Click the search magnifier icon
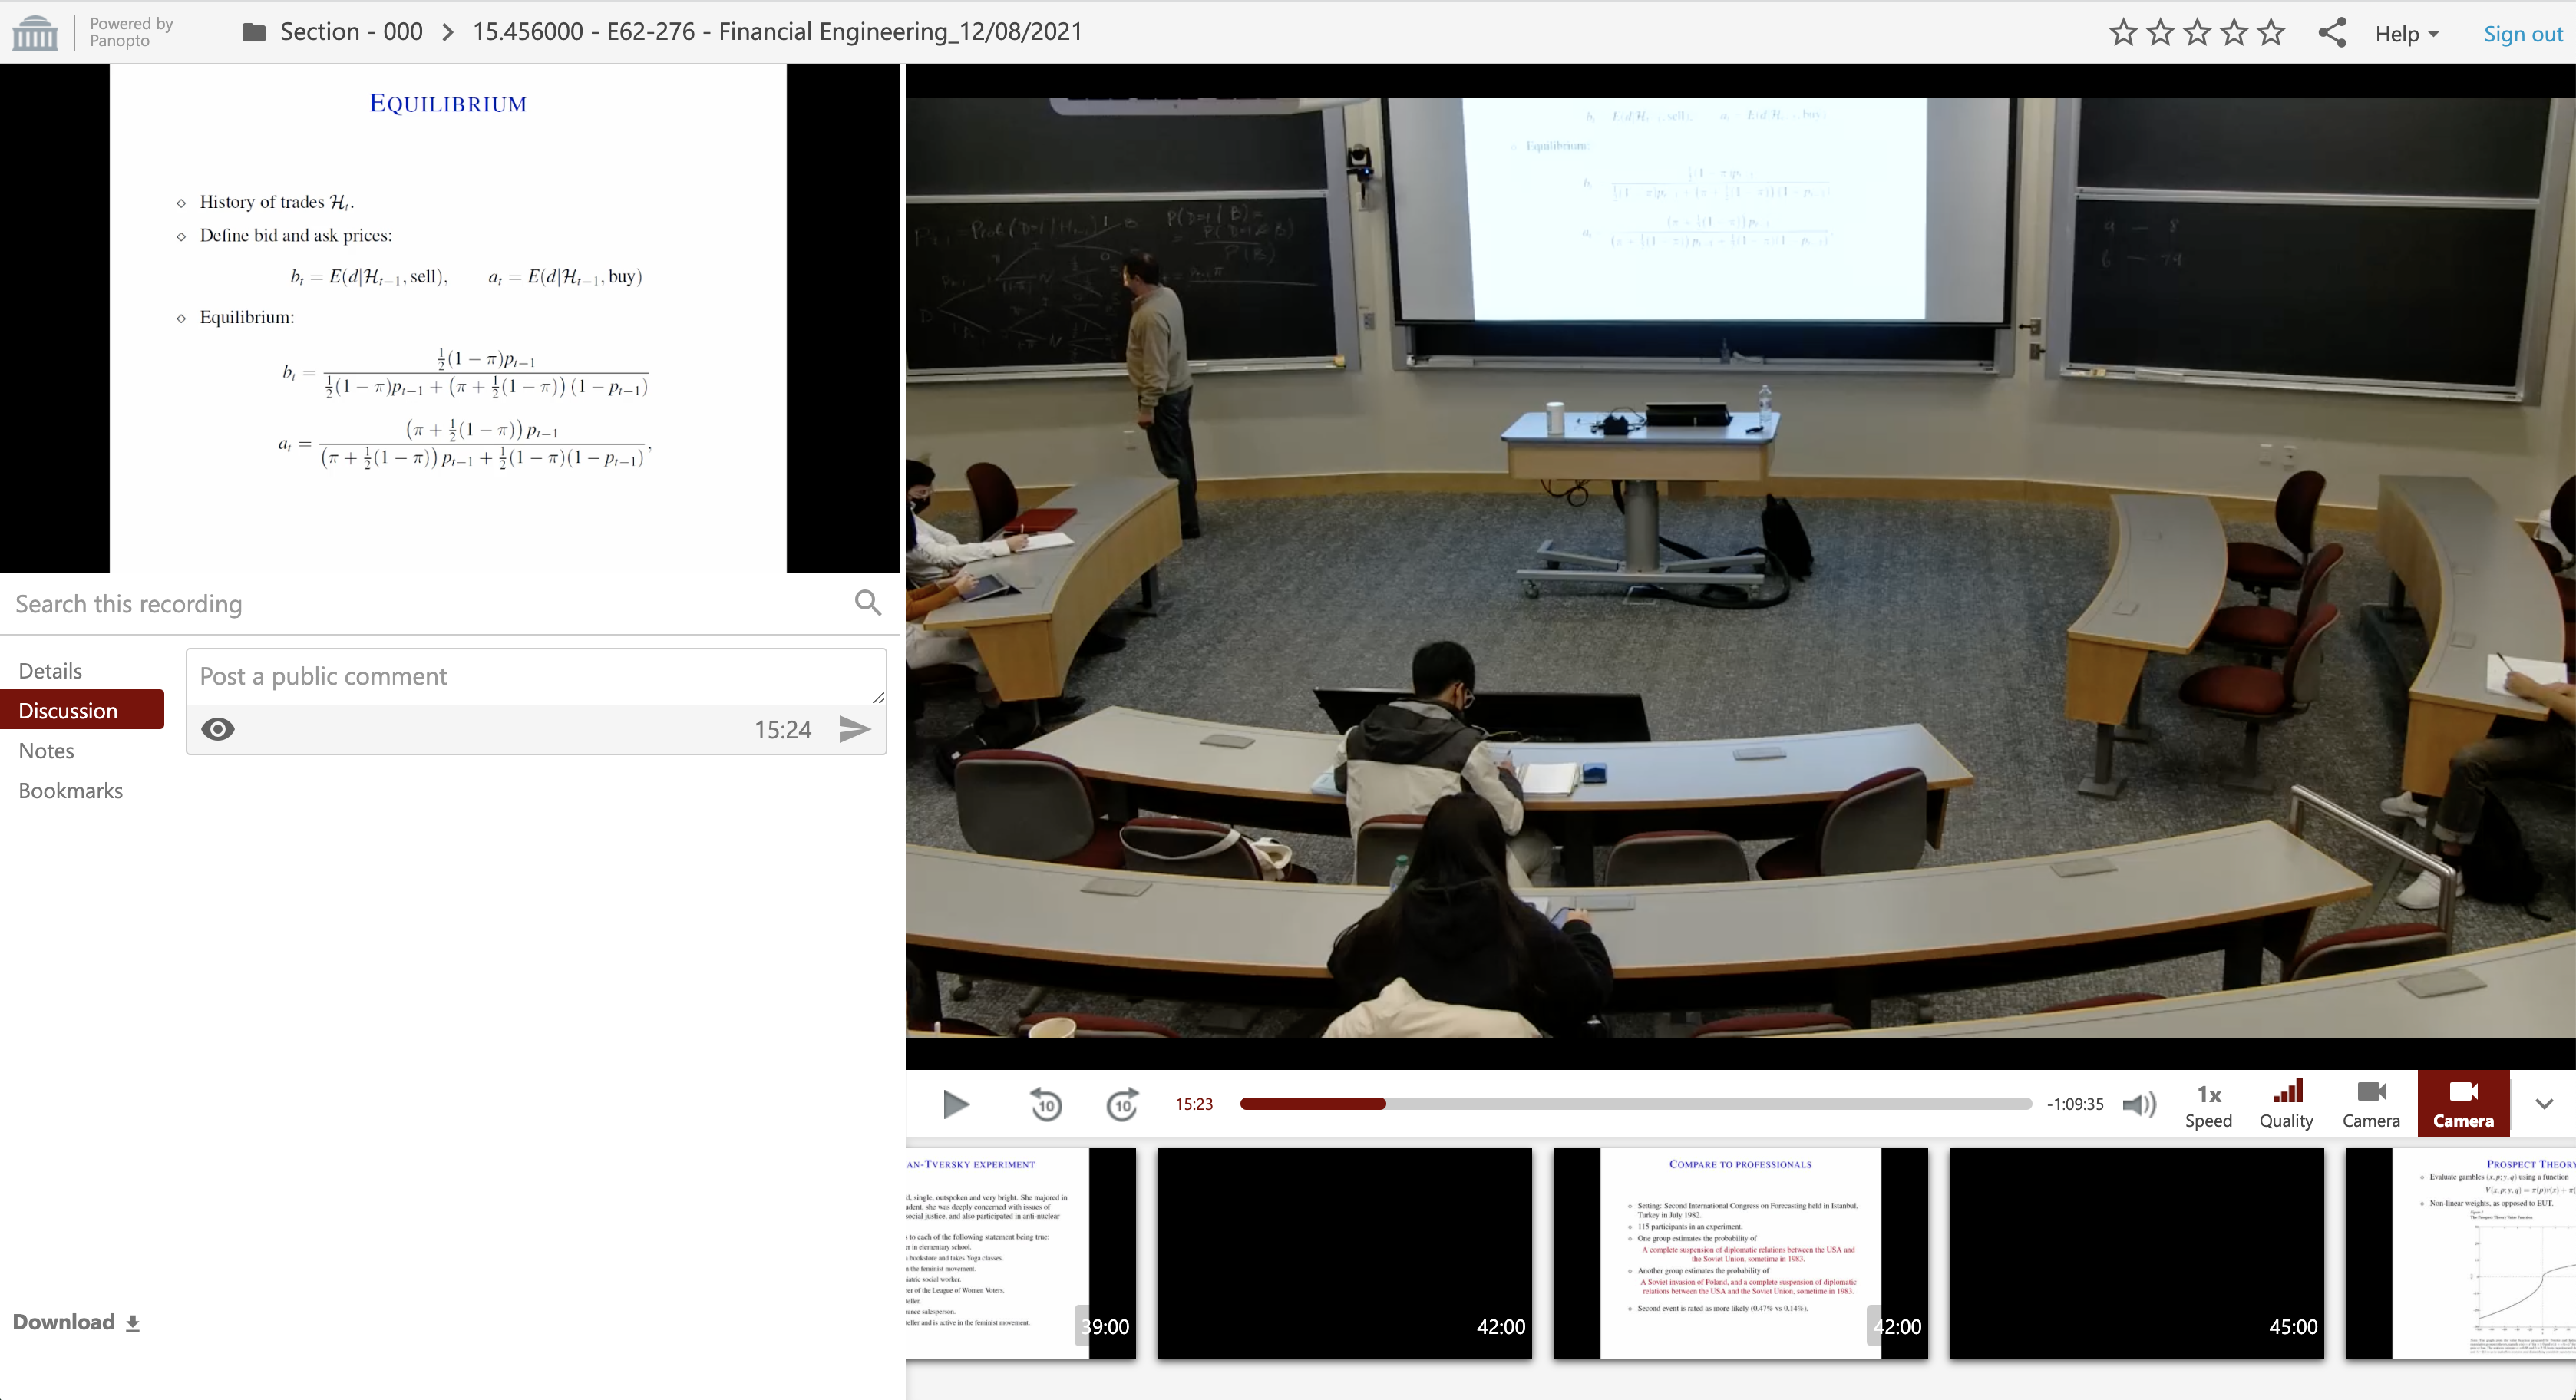The image size is (2576, 1400). [867, 603]
